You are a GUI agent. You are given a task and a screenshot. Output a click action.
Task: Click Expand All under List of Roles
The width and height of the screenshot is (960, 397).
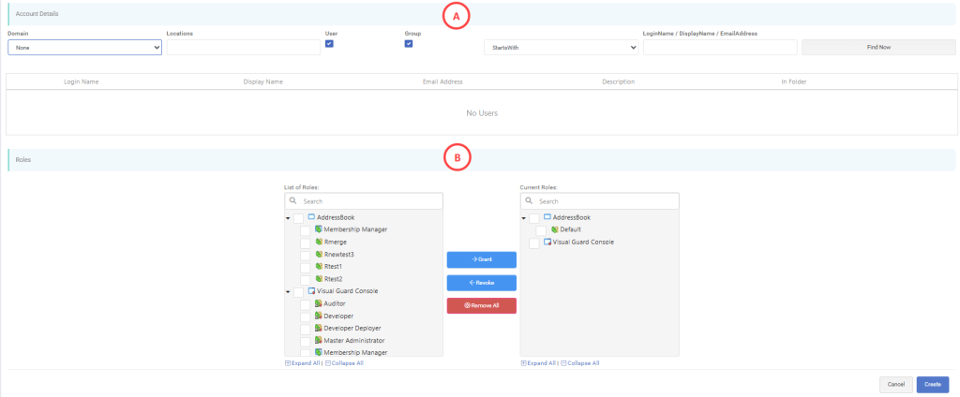303,362
